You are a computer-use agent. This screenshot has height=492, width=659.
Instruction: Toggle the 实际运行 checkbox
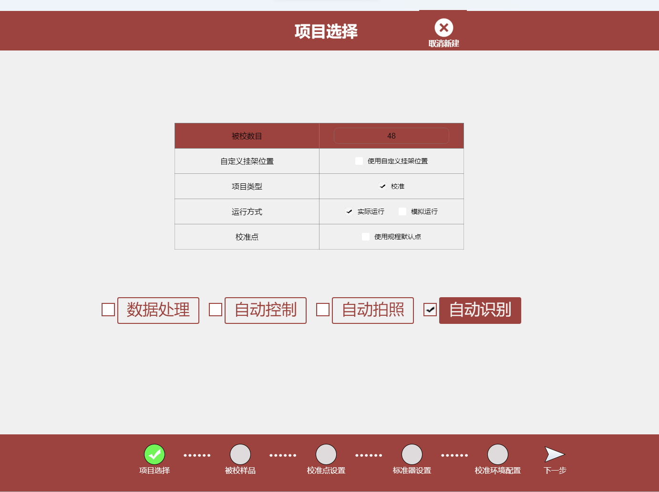click(x=349, y=211)
